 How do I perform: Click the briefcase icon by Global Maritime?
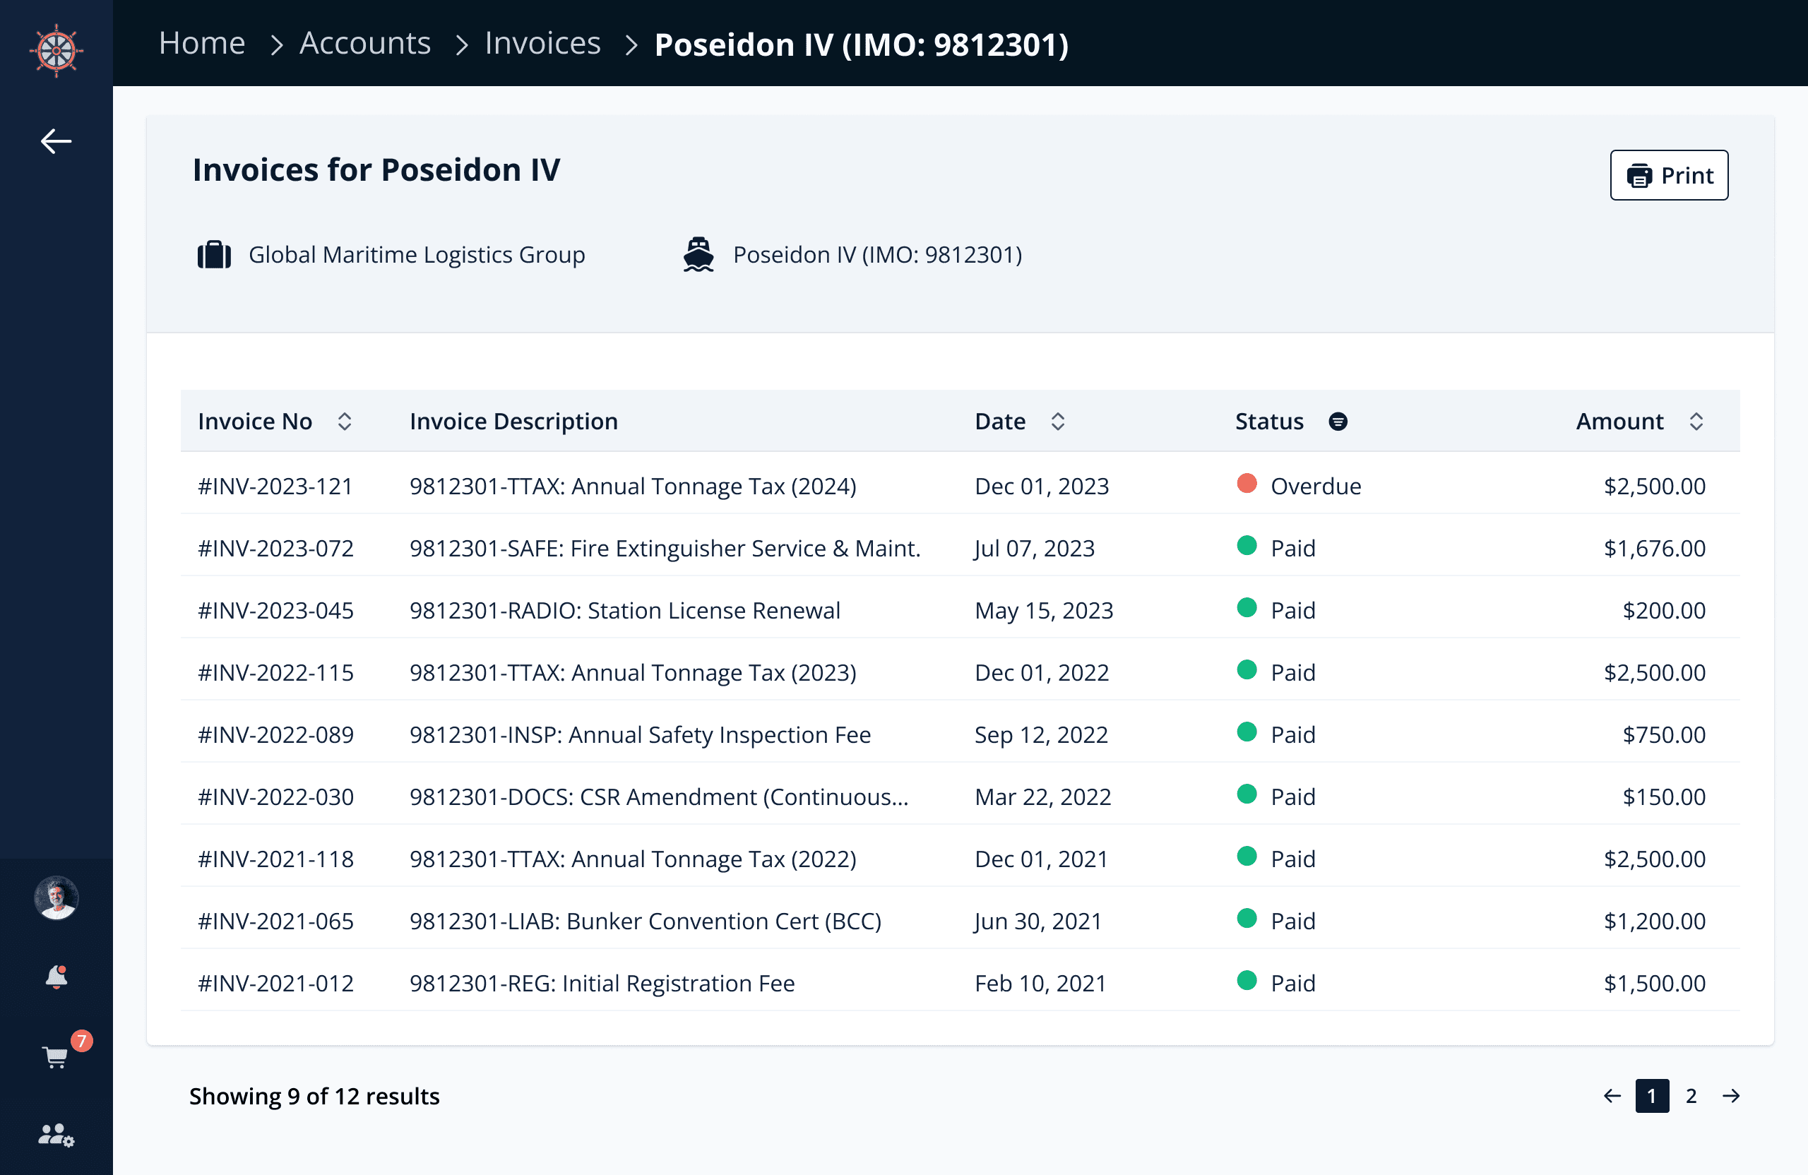[x=214, y=255]
